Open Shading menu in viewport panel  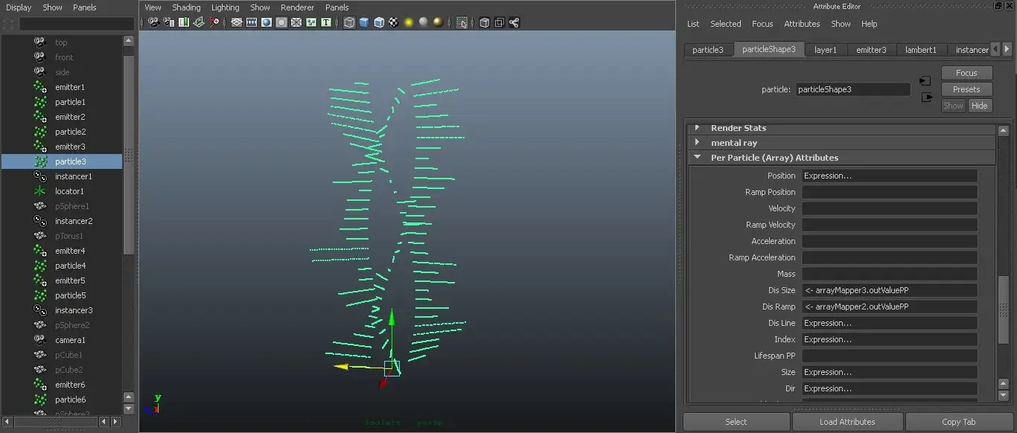[186, 7]
